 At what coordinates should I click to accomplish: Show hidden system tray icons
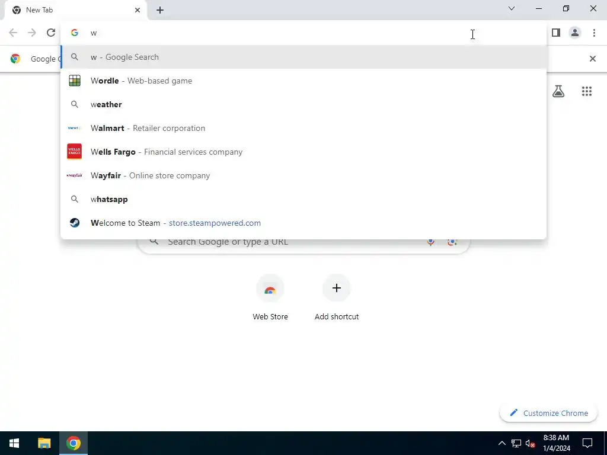pyautogui.click(x=501, y=443)
